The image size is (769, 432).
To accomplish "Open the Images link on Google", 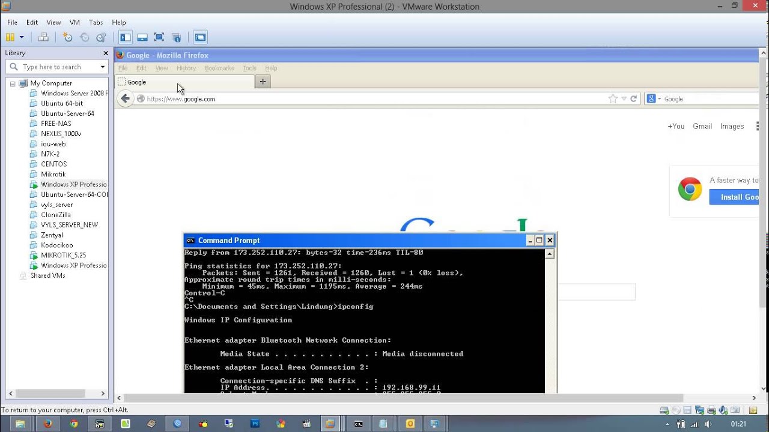I will [x=732, y=127].
